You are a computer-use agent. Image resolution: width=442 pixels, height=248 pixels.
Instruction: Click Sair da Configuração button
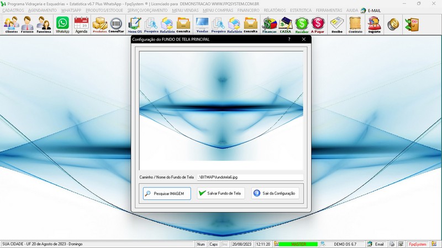point(275,193)
